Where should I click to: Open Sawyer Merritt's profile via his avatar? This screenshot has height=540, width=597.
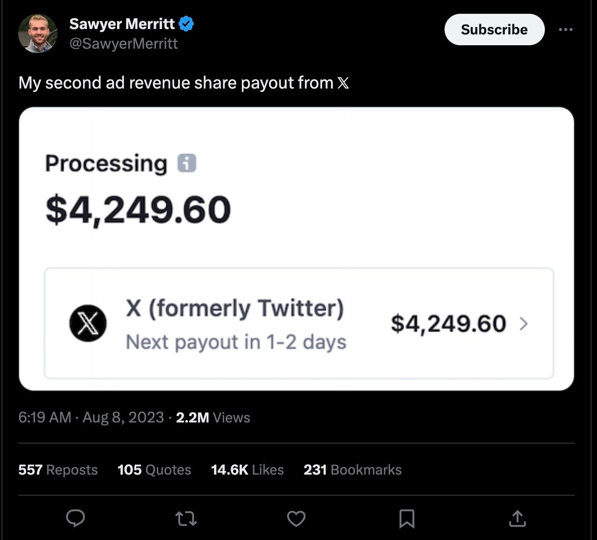[x=38, y=33]
